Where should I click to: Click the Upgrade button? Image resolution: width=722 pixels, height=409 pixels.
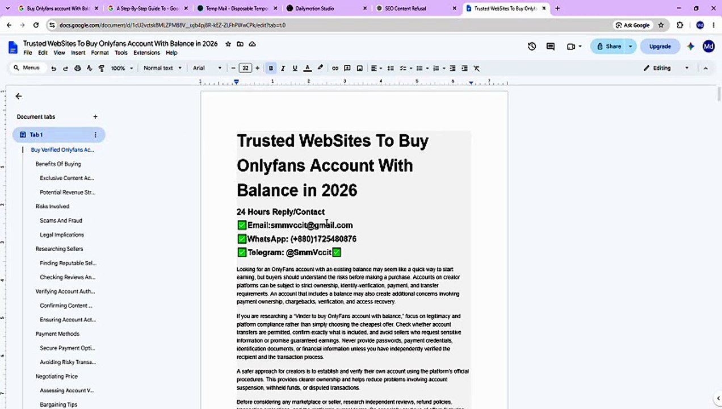click(x=660, y=47)
